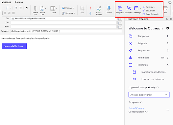
Task: Expand Templates chevron in Outreach pane
Action: 168,36
